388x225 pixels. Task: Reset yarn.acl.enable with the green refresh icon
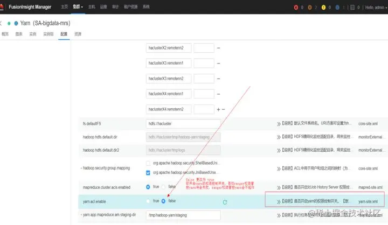tap(225, 202)
